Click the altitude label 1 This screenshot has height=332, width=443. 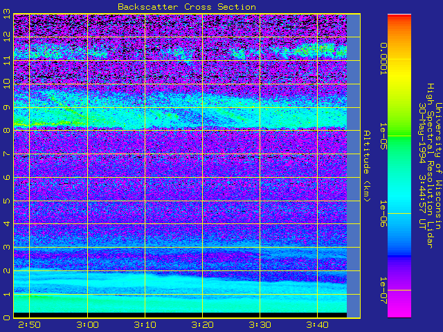click(x=7, y=294)
